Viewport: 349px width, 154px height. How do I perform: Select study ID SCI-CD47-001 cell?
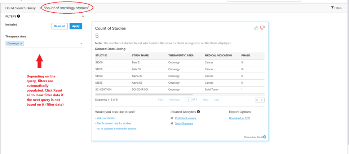click(103, 89)
